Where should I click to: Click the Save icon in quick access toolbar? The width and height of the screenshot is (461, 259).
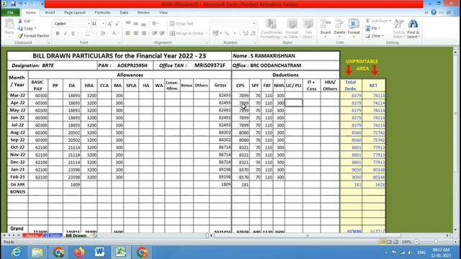pos(13,4)
